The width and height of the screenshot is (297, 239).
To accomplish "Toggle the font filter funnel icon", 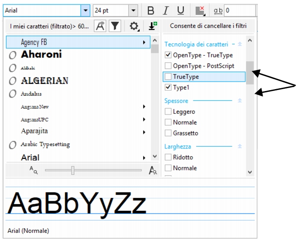I will tap(115, 26).
